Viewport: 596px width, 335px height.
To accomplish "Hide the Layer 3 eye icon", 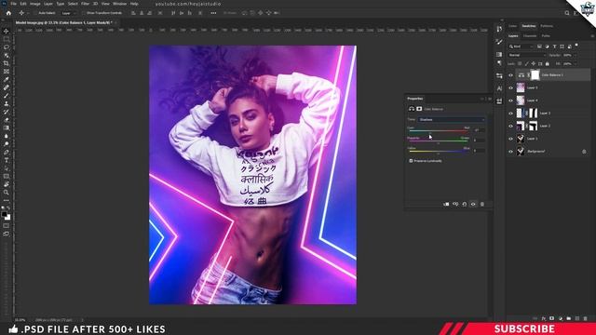I will [x=510, y=114].
